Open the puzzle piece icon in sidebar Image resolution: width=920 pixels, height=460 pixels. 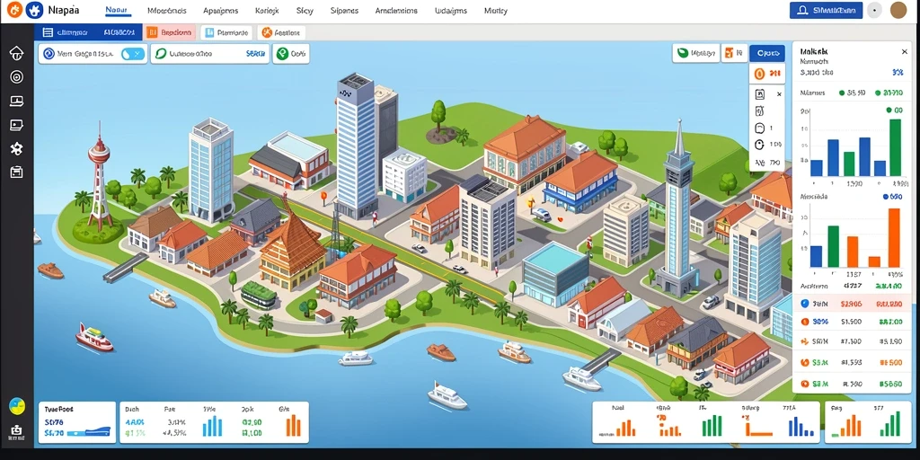[x=16, y=148]
